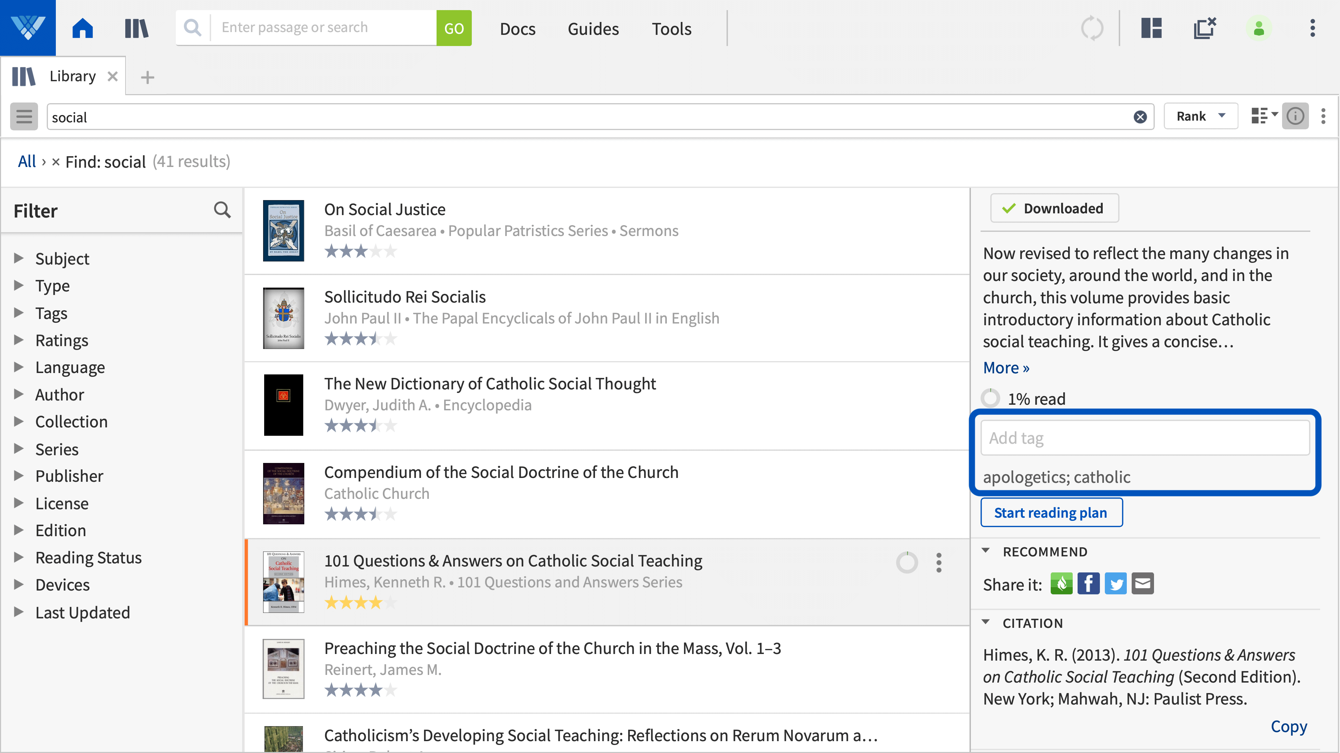Open kebab menu for 101 Questions resource
The width and height of the screenshot is (1340, 753).
pyautogui.click(x=938, y=562)
